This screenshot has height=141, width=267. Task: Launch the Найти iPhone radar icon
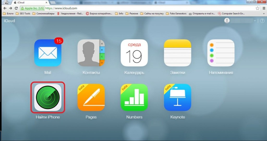48,97
